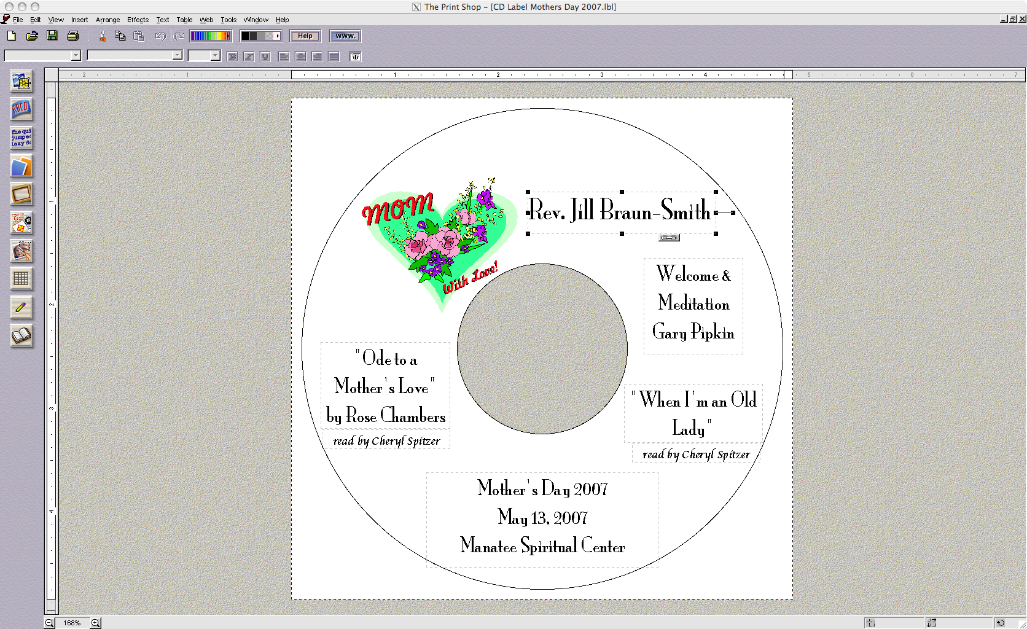Image resolution: width=1027 pixels, height=629 pixels.
Task: Open the Text block tool
Action: (21, 138)
